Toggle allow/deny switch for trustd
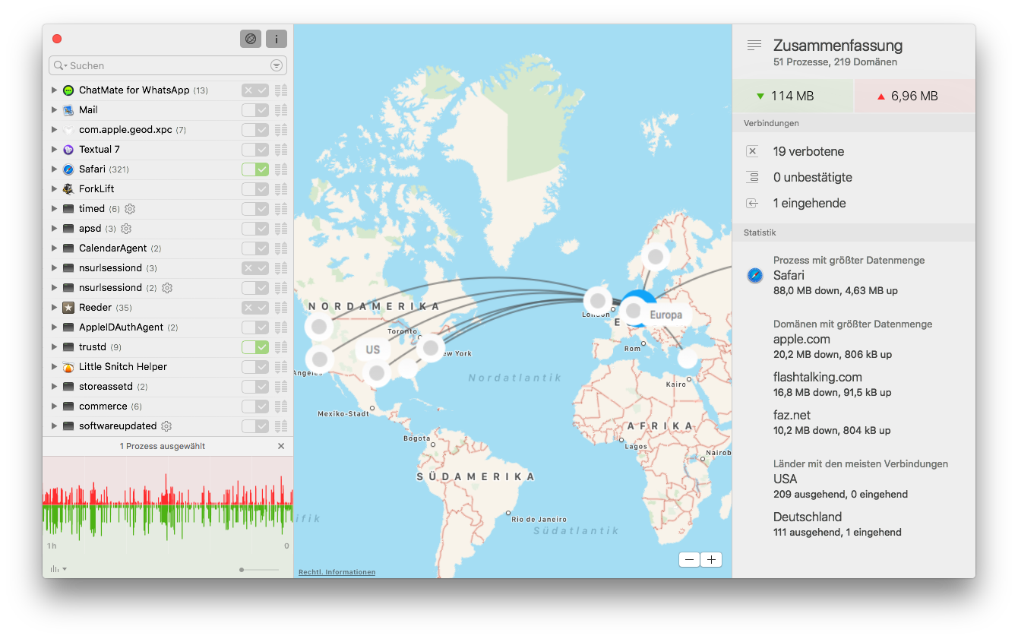Screen dimensions: 1018x639 click(x=255, y=347)
